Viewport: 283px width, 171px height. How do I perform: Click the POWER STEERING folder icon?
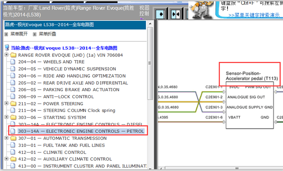13,104
